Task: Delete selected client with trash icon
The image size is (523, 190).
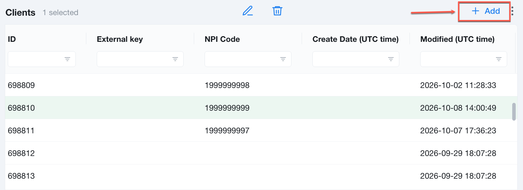Action: [277, 11]
